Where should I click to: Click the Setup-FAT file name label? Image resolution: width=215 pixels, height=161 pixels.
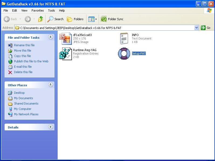[139, 53]
